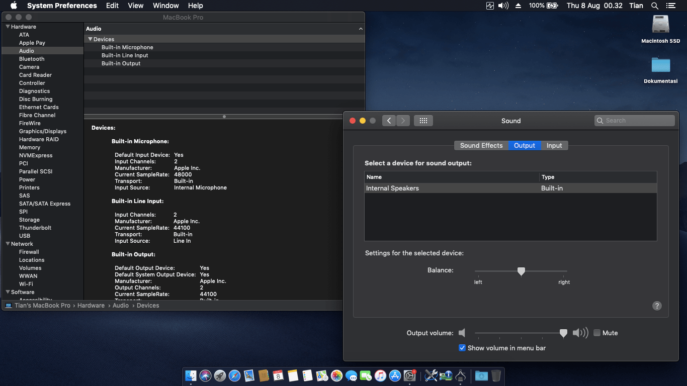Click the volume icon in the menu bar

point(503,6)
